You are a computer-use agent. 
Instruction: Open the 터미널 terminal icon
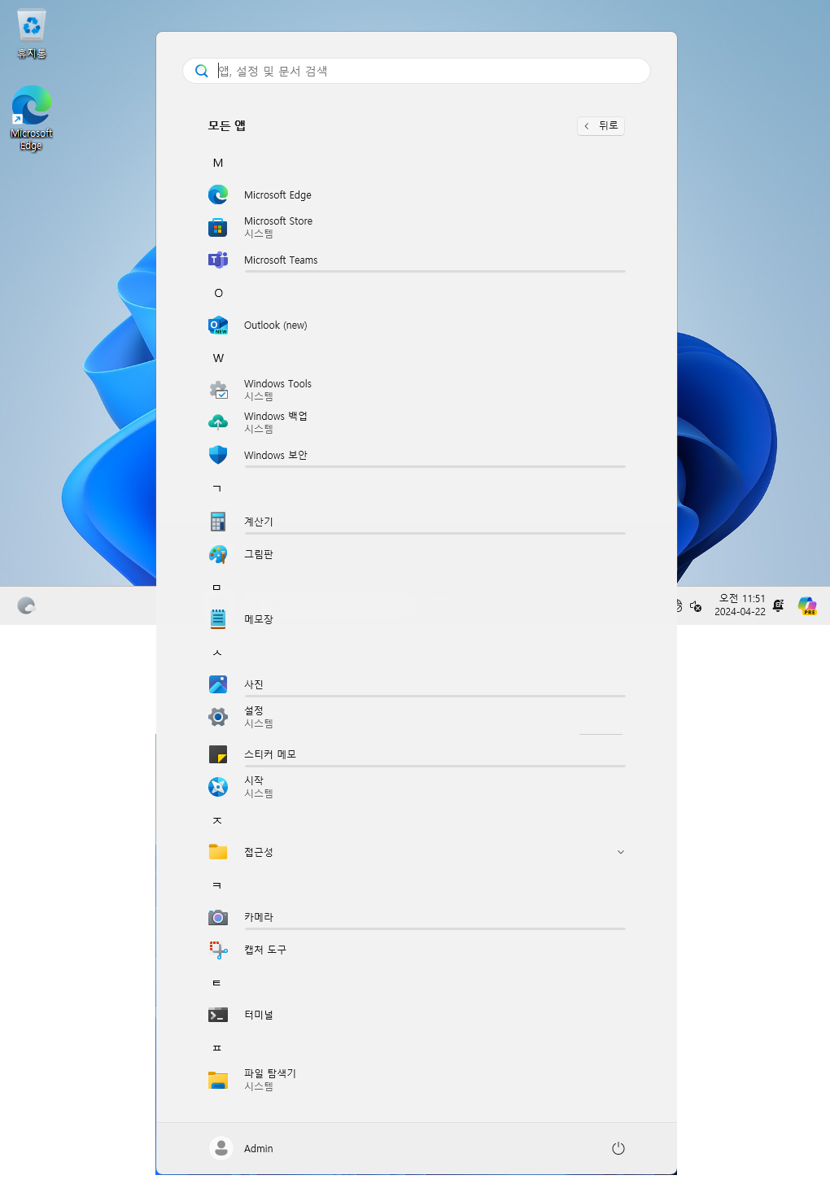click(x=218, y=1015)
